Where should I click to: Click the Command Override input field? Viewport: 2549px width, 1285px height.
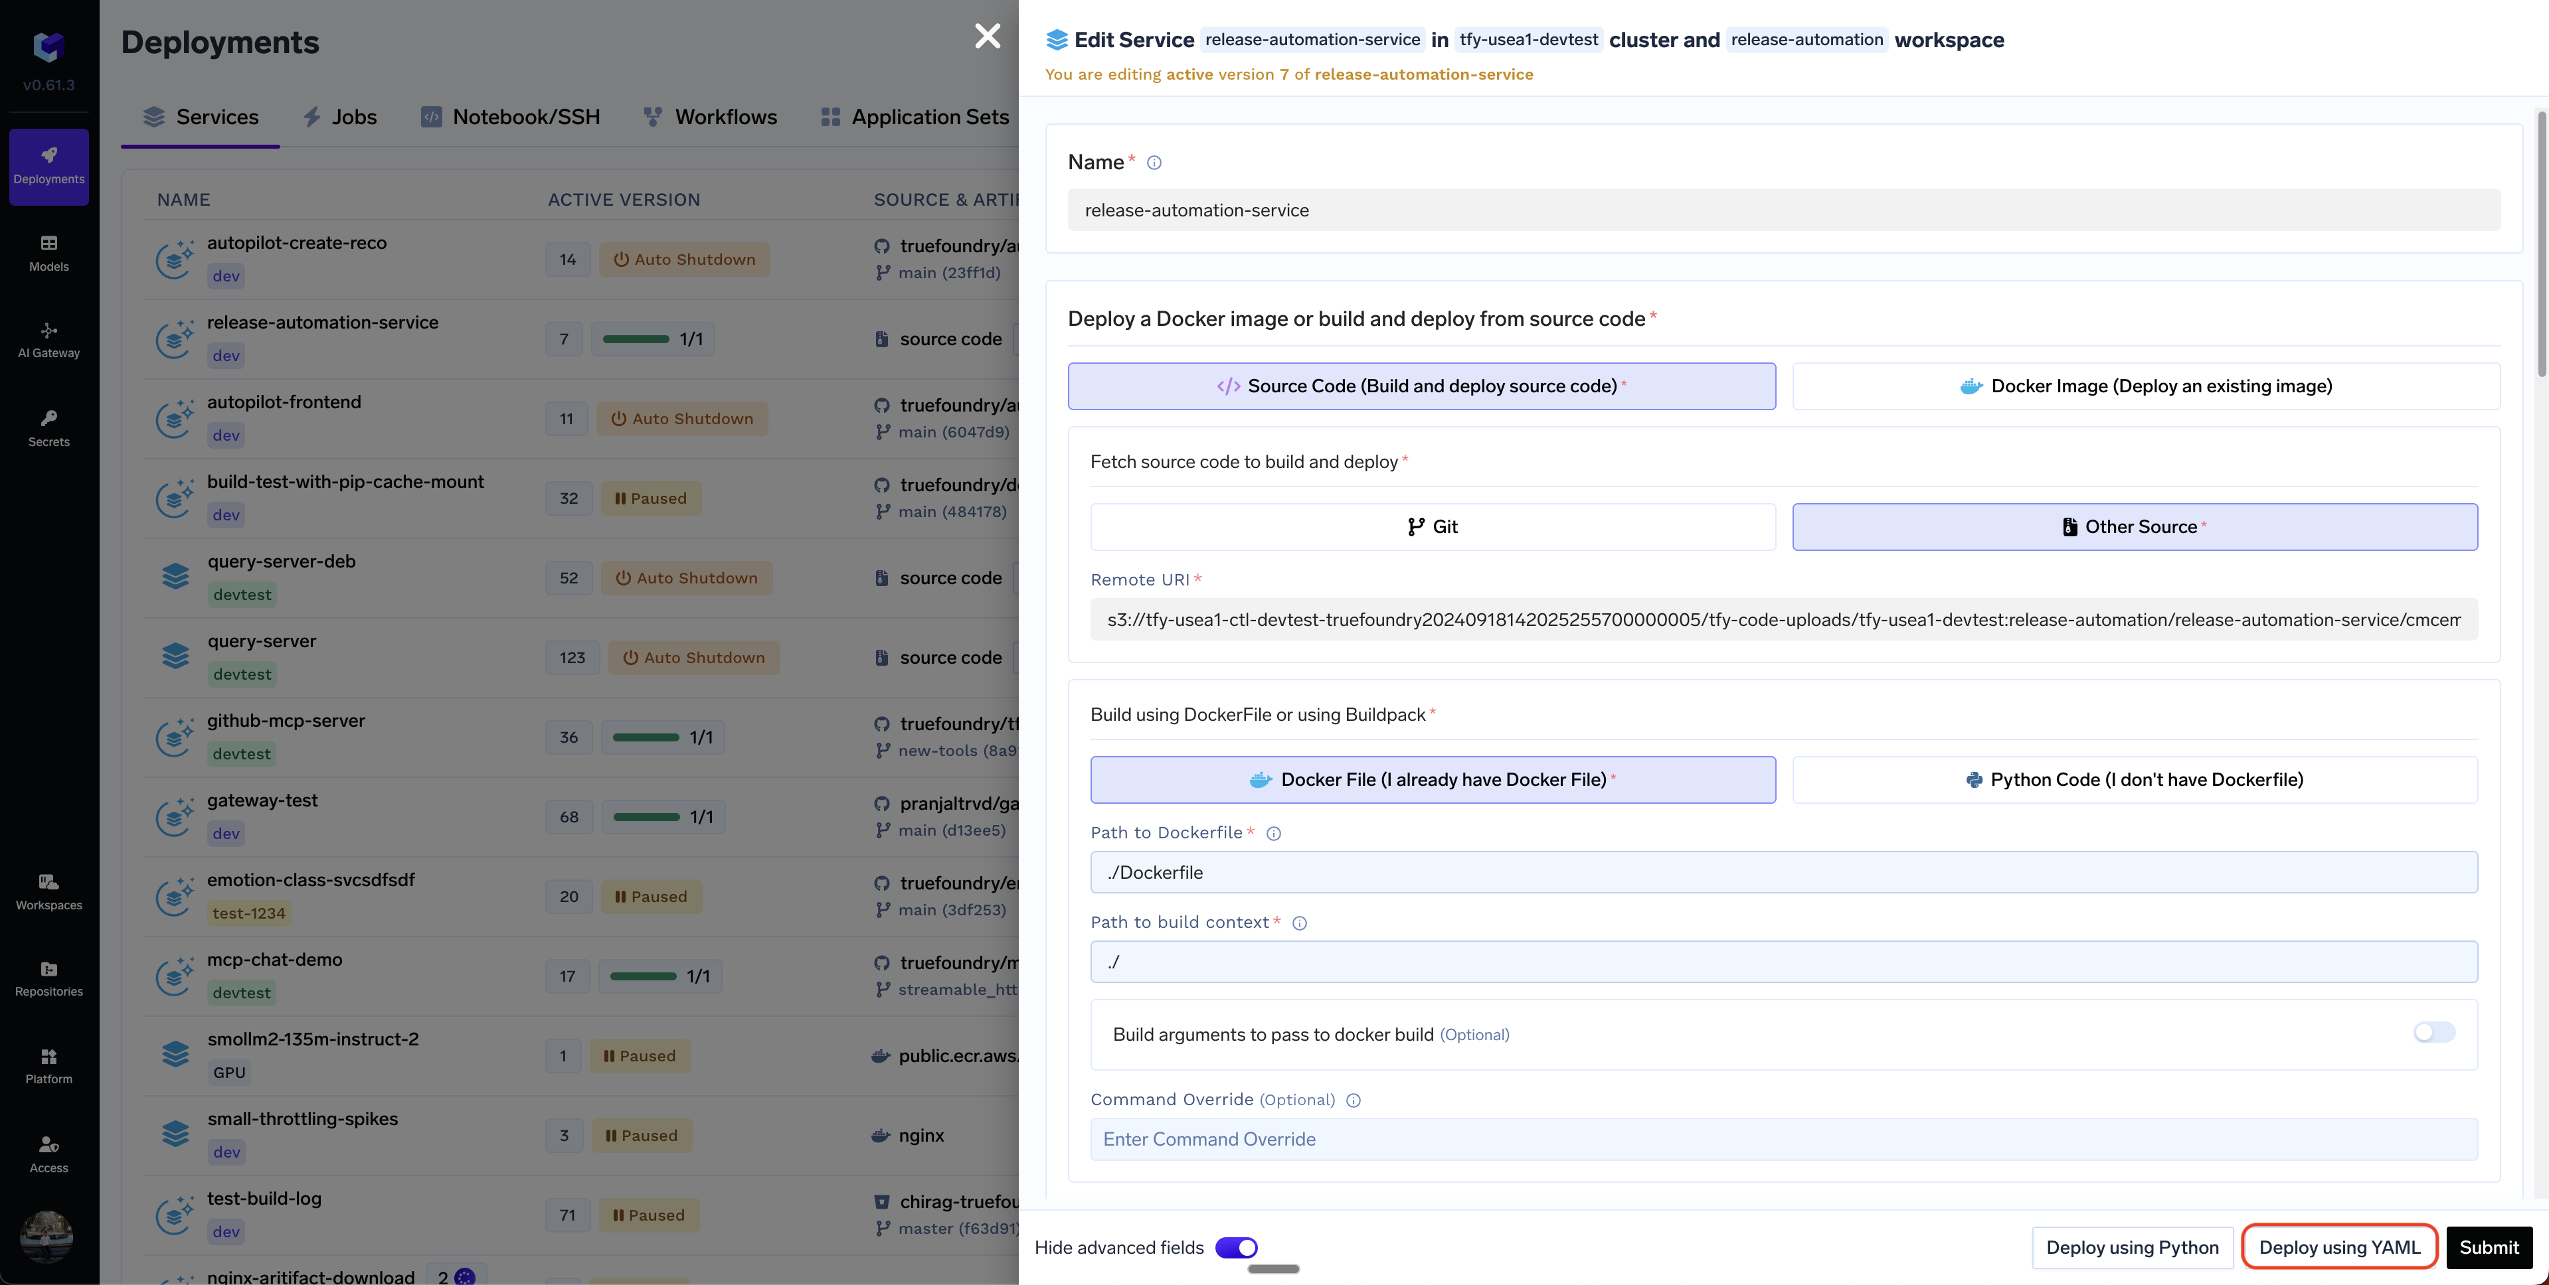(x=1783, y=1140)
